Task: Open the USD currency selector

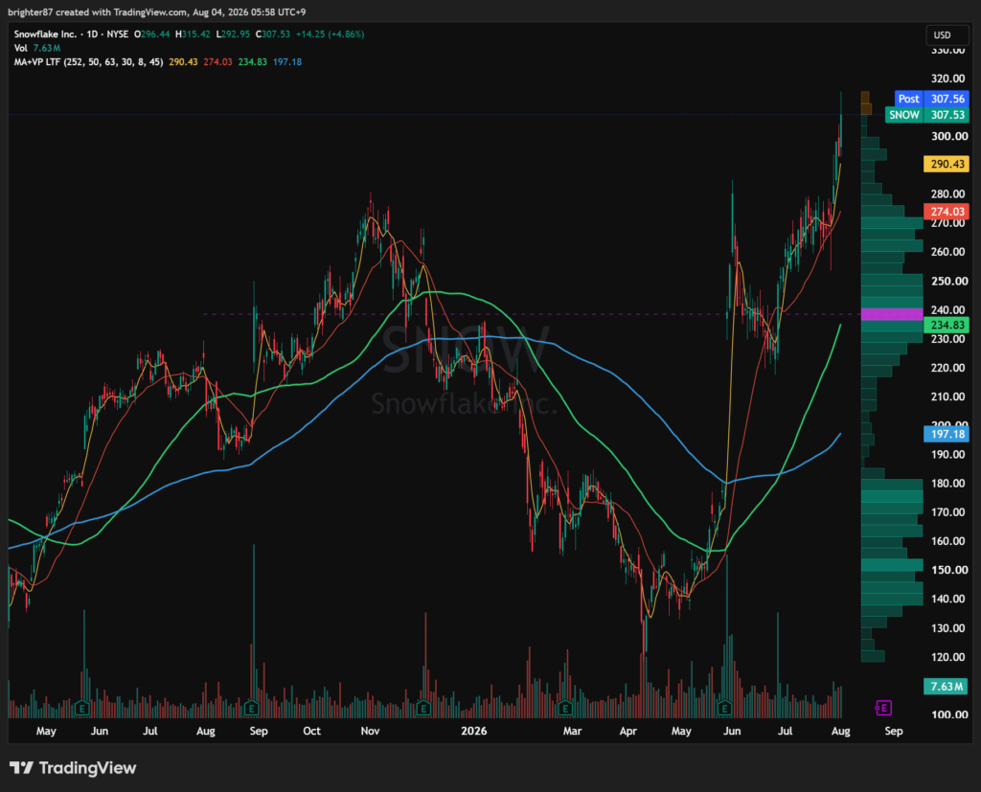Action: [x=947, y=35]
